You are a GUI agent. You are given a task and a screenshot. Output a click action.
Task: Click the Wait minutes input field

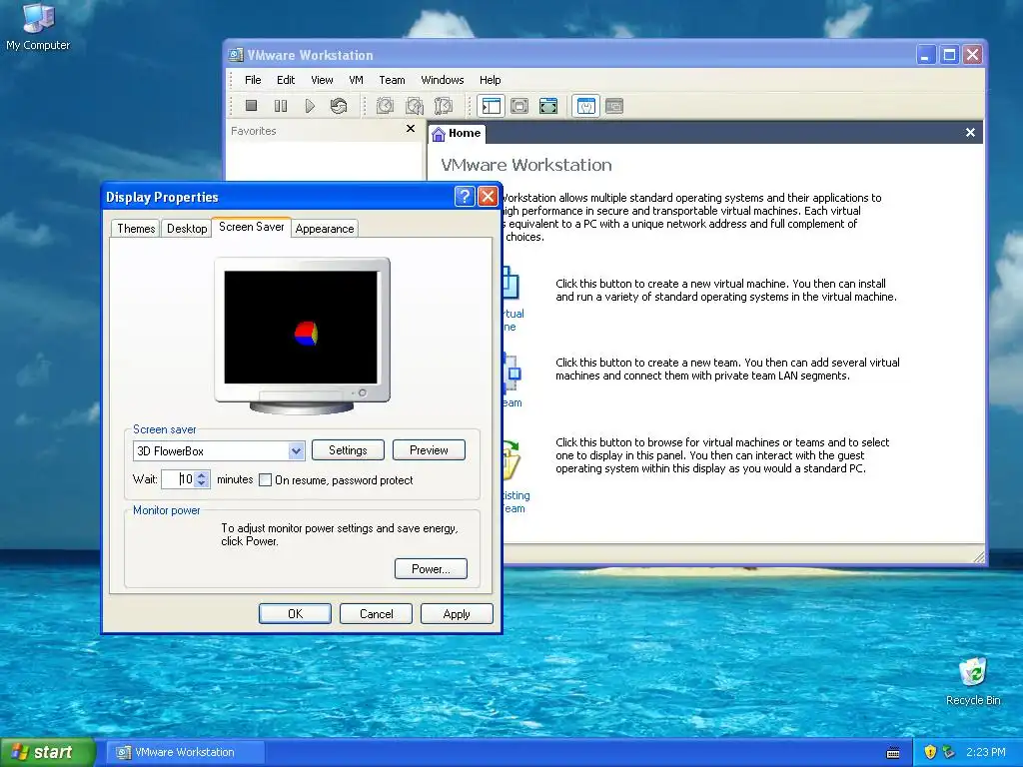point(179,479)
